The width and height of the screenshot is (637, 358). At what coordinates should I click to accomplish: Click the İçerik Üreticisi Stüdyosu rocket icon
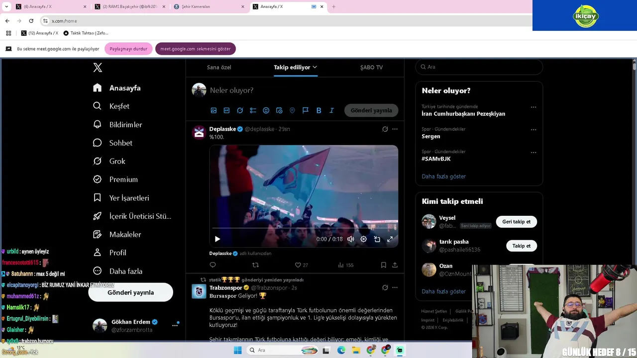click(x=98, y=216)
